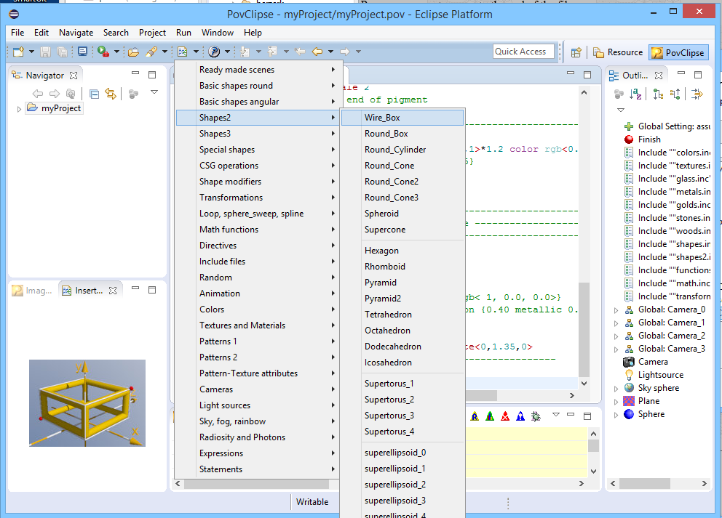Click the green triangle icon in bottom panel
722x518 pixels.
(490, 416)
